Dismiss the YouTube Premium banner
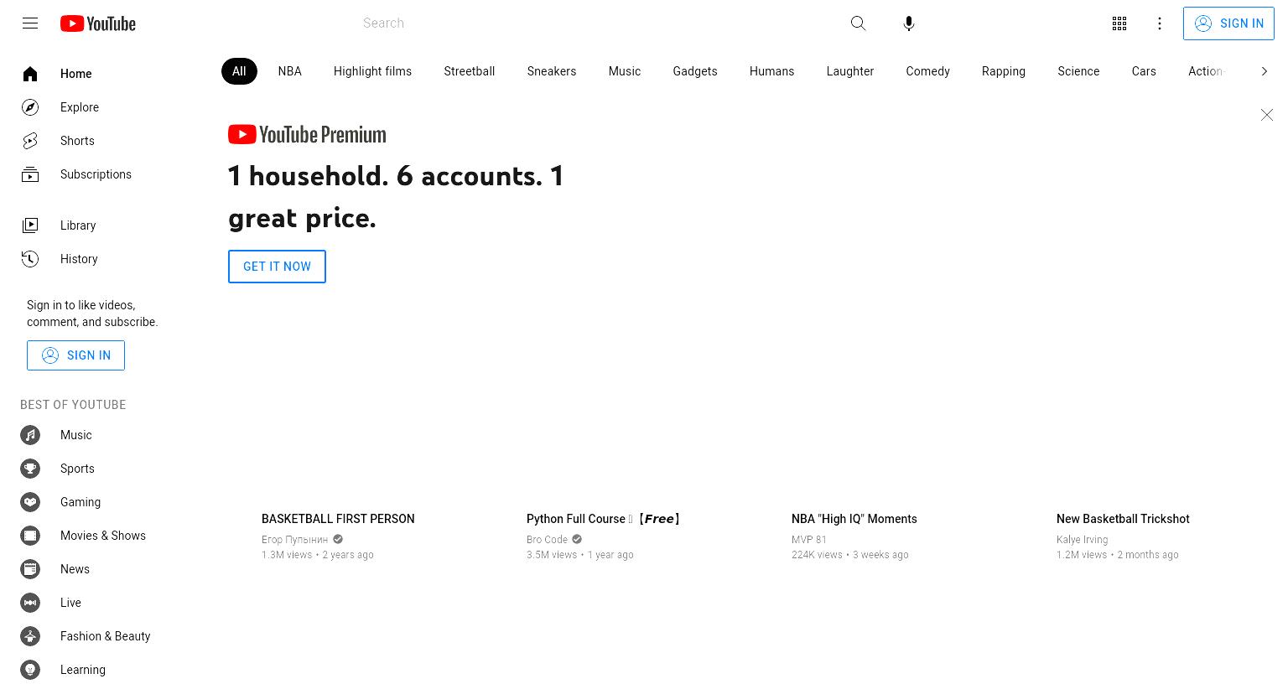 tap(1267, 115)
